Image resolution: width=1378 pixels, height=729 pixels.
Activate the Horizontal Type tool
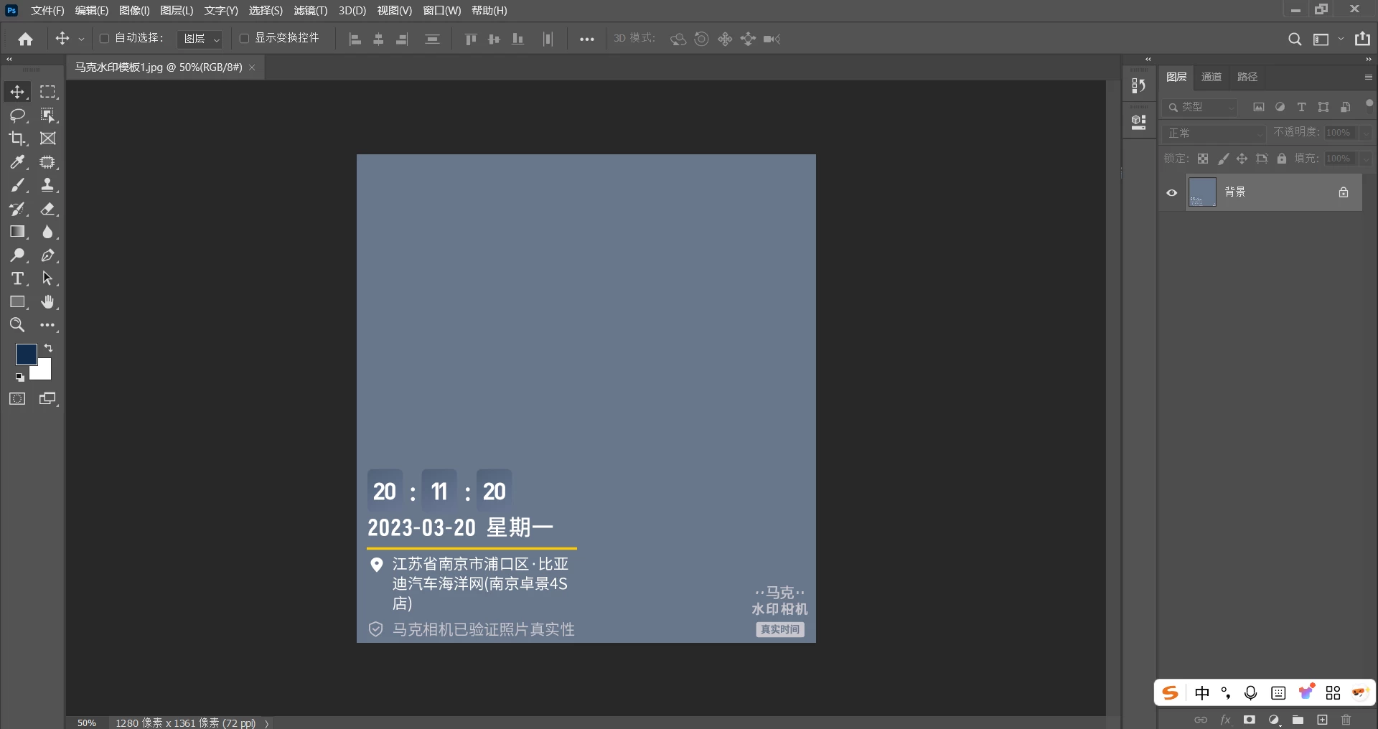click(x=17, y=278)
